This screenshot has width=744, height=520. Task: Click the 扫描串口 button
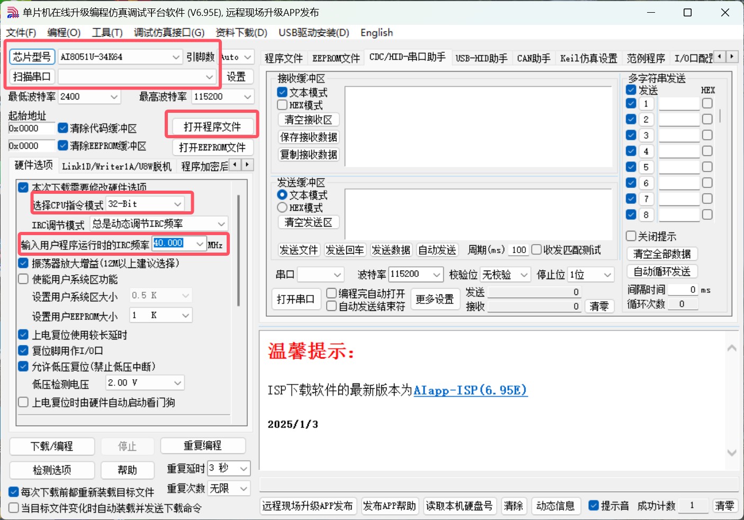click(32, 77)
